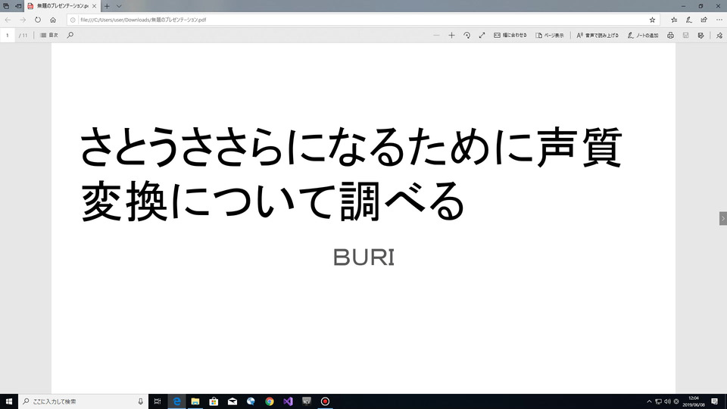Share this page
Screen dimensions: 727x409
click(704, 20)
